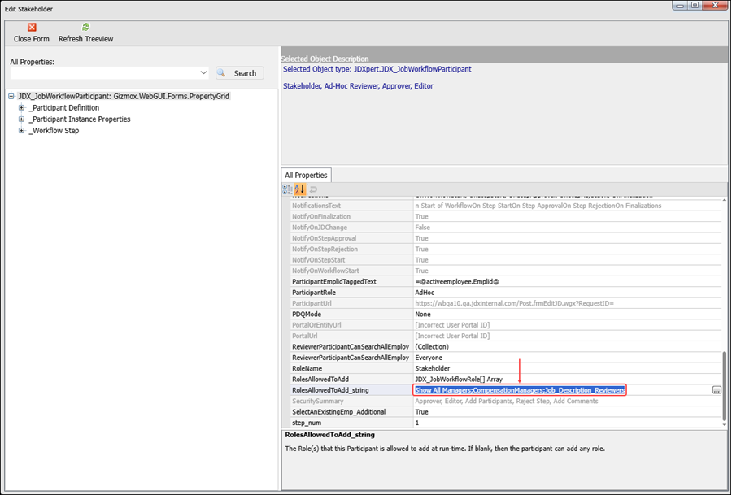Open the All Properties dropdown
Image resolution: width=732 pixels, height=495 pixels.
[x=203, y=73]
